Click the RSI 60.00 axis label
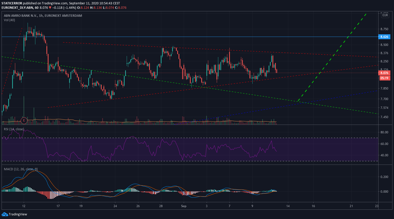Image resolution: width=394 pixels, height=219 pixels. 384,144
